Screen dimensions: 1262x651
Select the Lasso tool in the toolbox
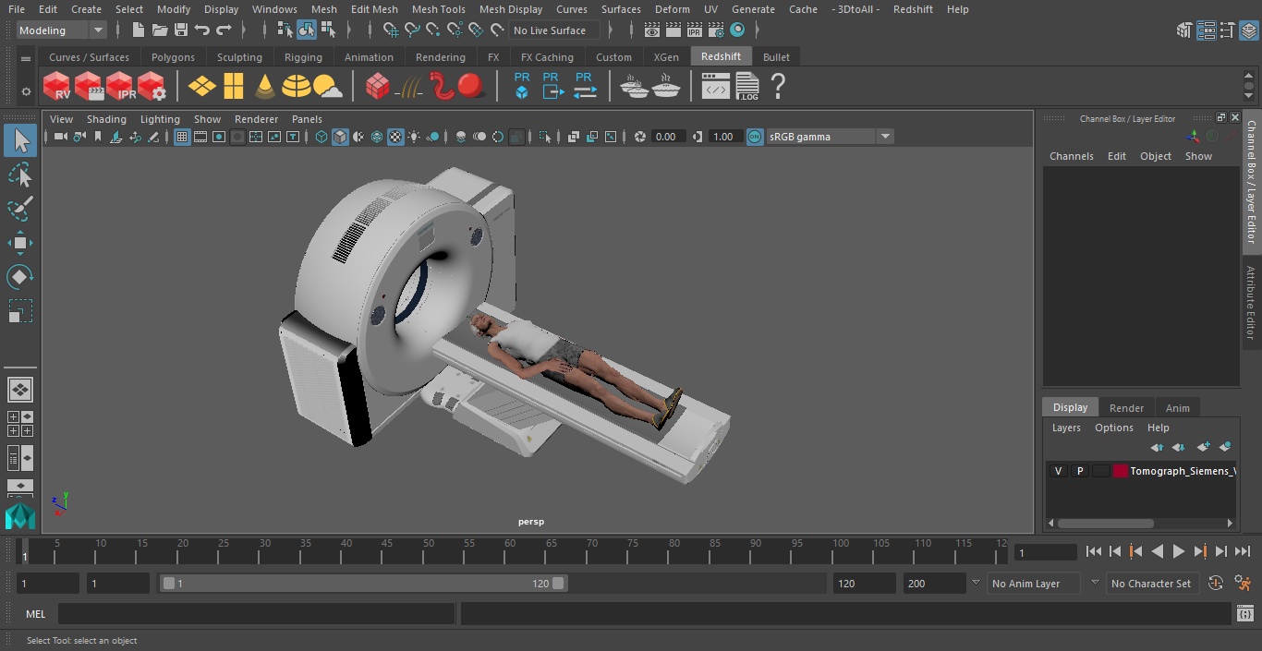(20, 175)
